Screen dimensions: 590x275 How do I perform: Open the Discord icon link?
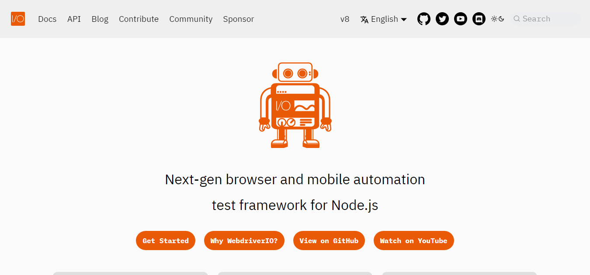pyautogui.click(x=479, y=19)
